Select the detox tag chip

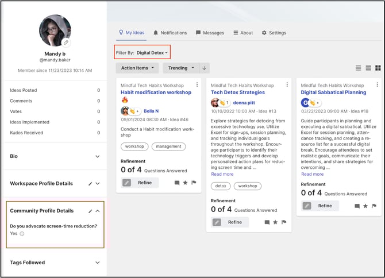tap(220, 186)
